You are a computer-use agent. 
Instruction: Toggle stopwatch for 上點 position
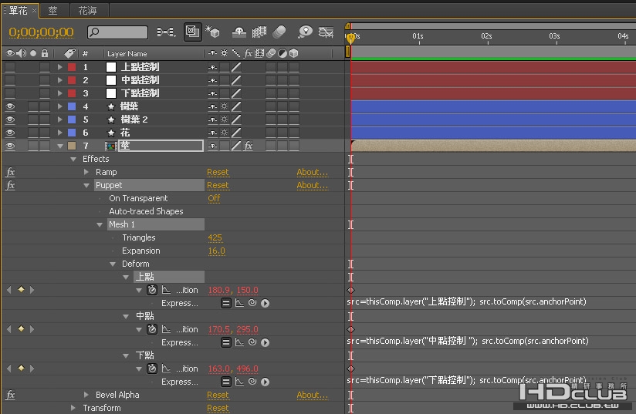[x=152, y=290]
